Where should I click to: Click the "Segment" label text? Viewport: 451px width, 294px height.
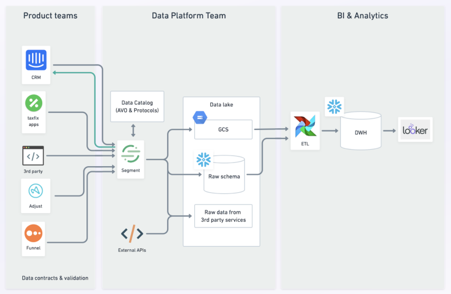coord(130,170)
